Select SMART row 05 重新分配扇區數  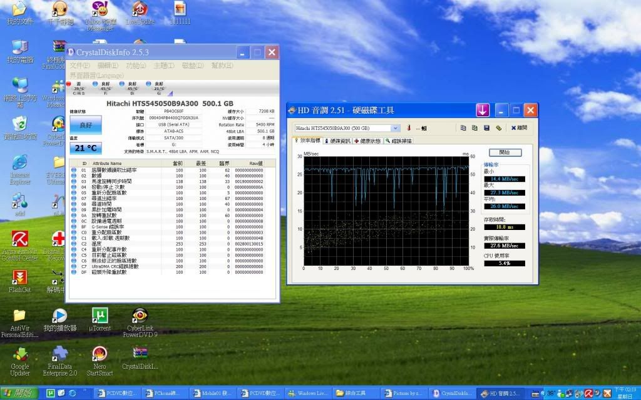click(x=168, y=192)
